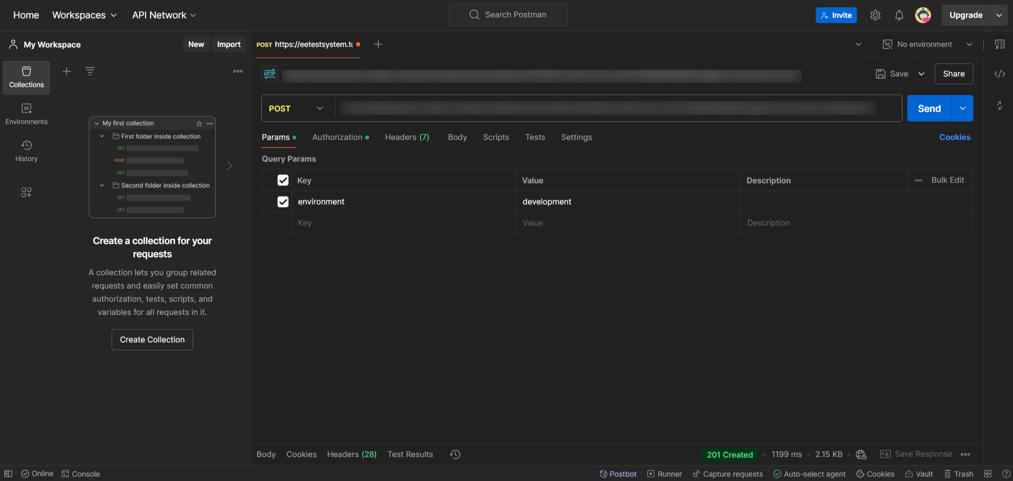Viewport: 1013px width, 481px height.
Task: Toggle the select-all checkbox in Key header
Action: 283,180
